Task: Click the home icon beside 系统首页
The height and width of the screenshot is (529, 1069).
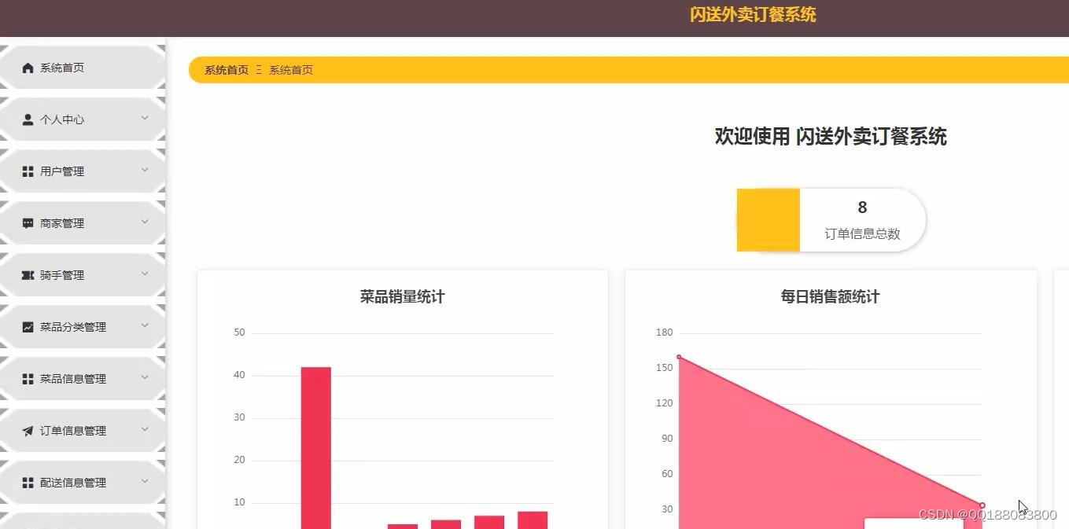Action: (28, 68)
